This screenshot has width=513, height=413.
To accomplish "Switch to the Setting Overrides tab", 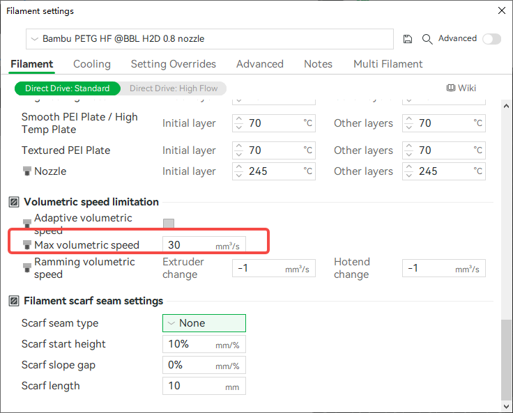I will pyautogui.click(x=174, y=64).
